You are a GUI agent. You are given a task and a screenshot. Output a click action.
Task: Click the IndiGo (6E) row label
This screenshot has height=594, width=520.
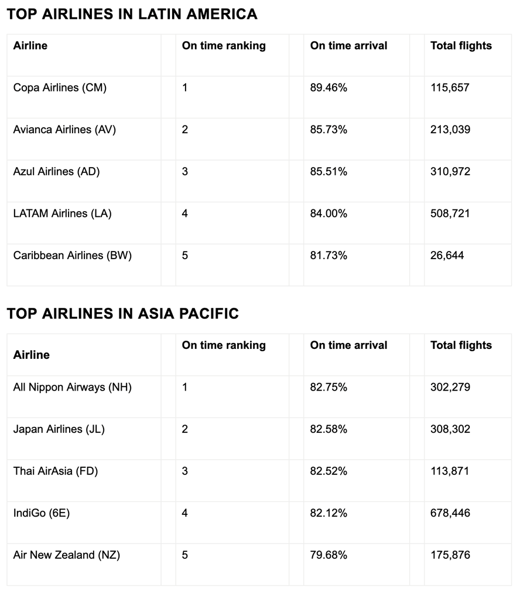coord(42,513)
